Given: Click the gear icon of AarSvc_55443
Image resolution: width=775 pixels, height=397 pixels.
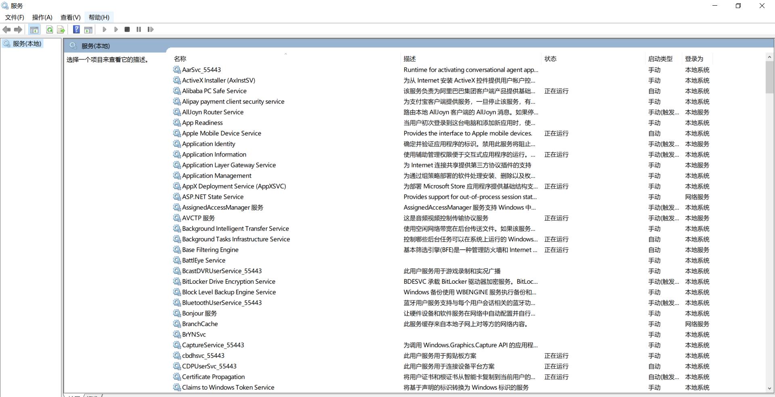Looking at the screenshot, I should point(177,69).
